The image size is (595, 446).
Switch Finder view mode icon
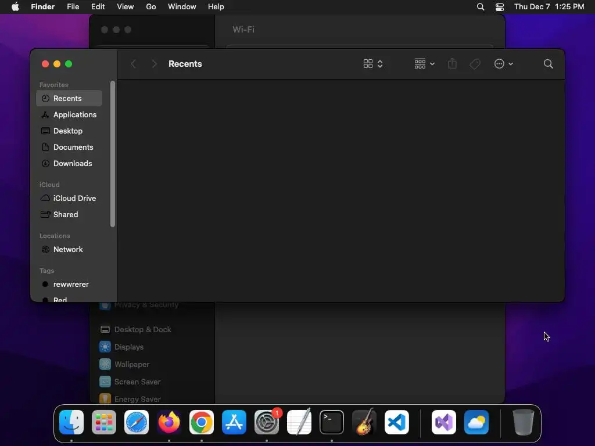click(373, 64)
